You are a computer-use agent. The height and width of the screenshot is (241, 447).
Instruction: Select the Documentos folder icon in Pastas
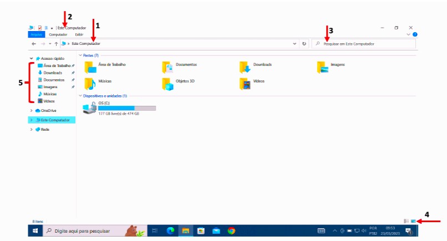(167, 68)
